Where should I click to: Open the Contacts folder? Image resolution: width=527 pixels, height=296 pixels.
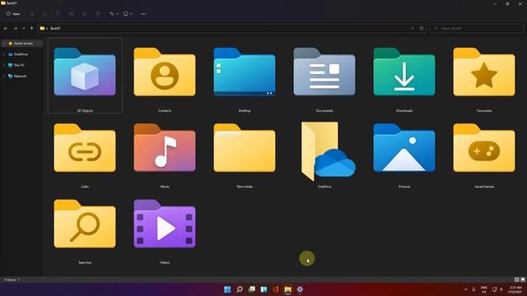coord(165,72)
